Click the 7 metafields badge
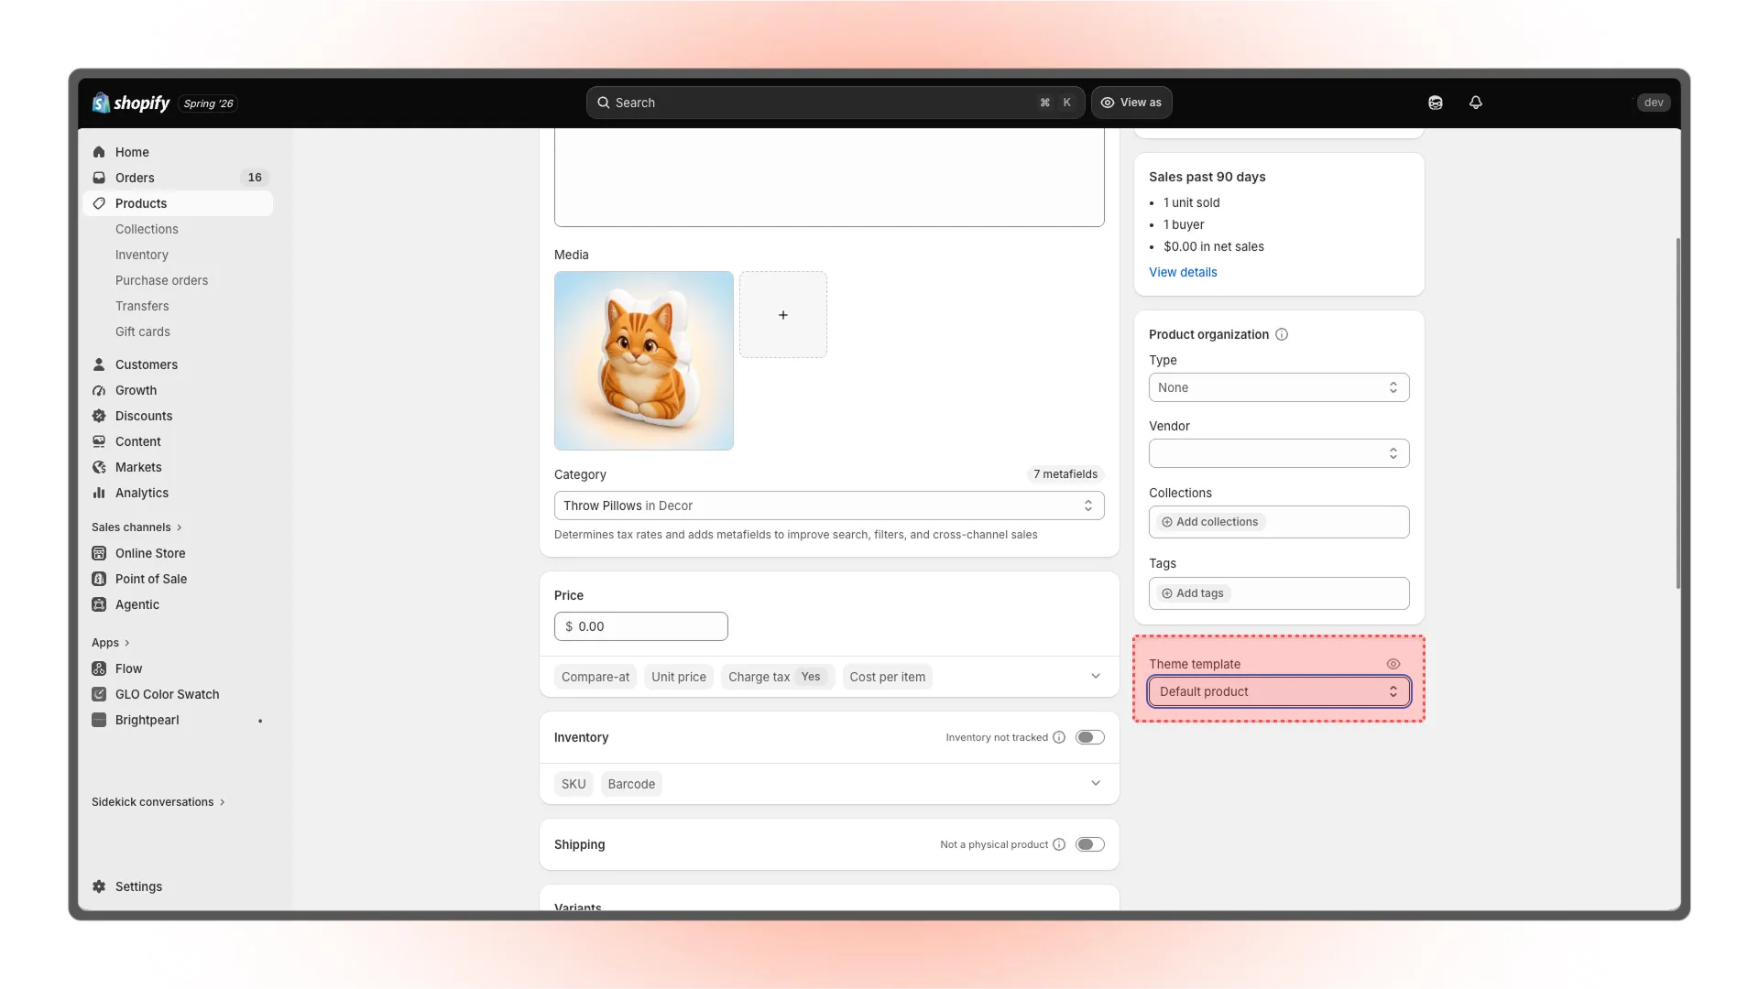 (1065, 474)
